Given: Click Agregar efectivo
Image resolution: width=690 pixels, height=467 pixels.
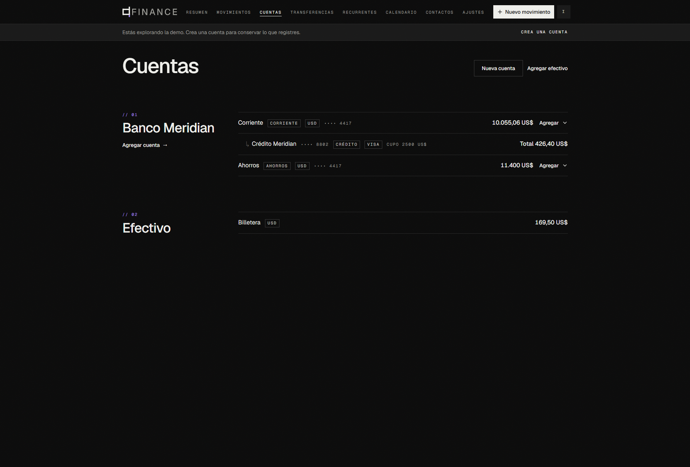Looking at the screenshot, I should click(x=547, y=68).
